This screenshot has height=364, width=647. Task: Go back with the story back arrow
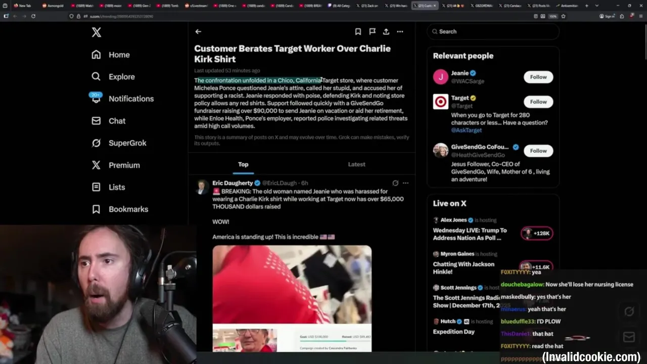click(x=198, y=31)
